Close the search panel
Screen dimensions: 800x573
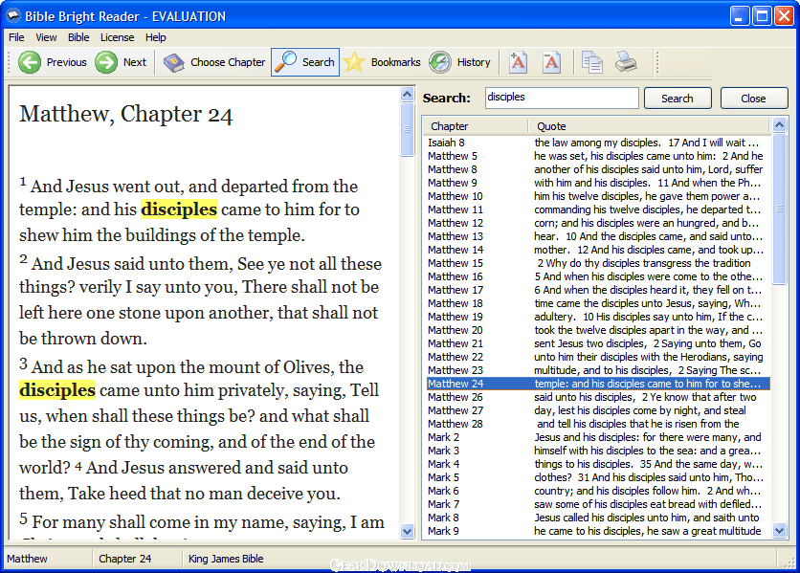[x=753, y=98]
